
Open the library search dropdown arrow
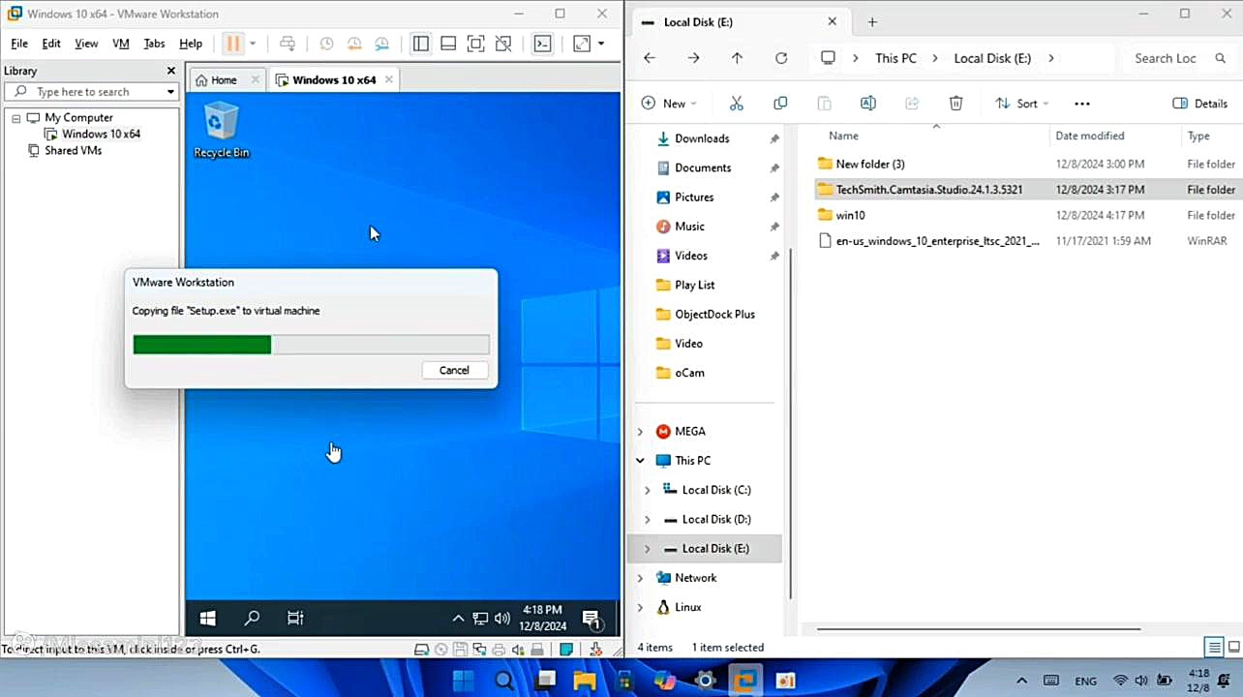point(170,92)
